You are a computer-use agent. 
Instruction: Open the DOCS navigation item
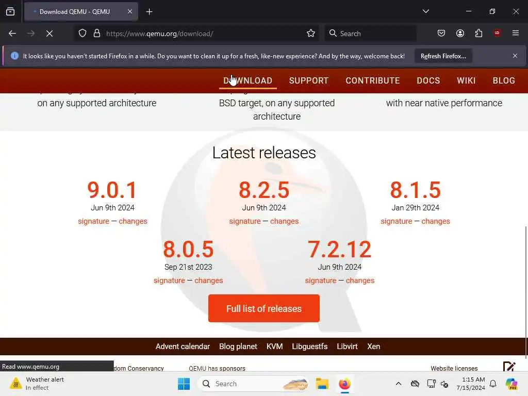[428, 80]
